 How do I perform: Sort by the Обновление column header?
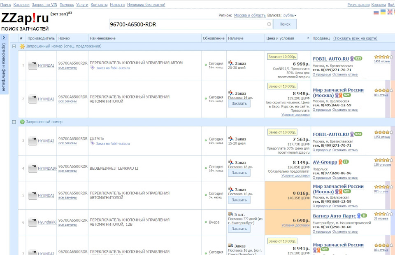(214, 38)
